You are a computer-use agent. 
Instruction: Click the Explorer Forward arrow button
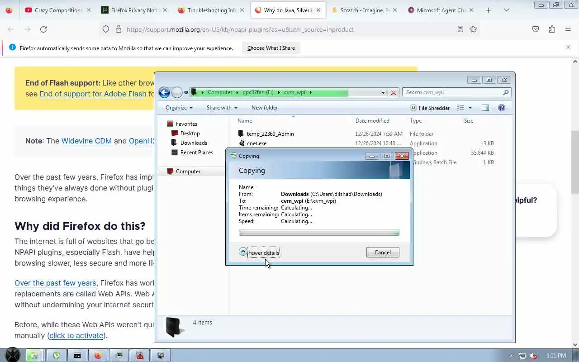(x=177, y=92)
